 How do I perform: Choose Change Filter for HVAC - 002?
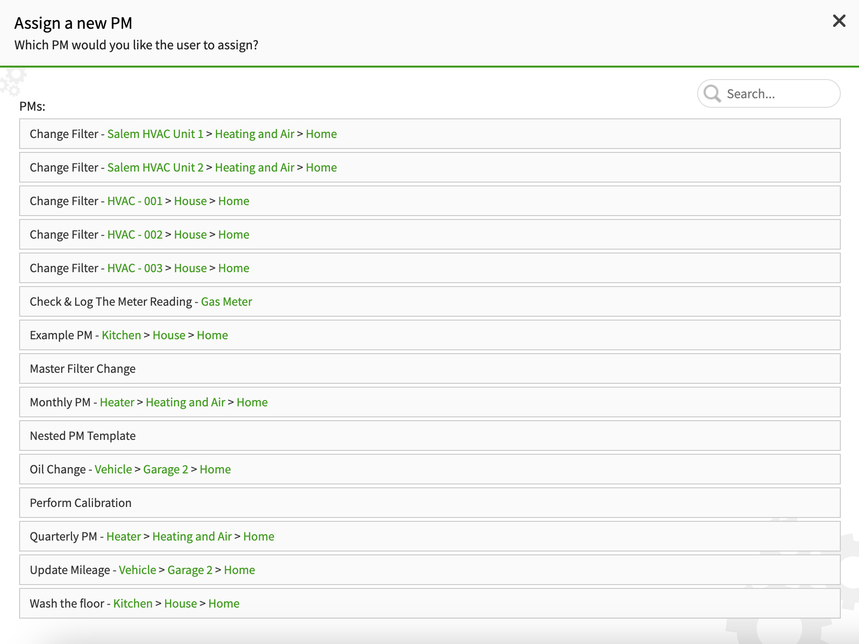click(x=64, y=235)
